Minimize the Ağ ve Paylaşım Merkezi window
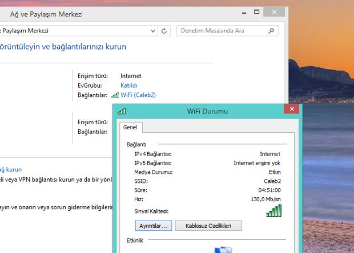 pos(244,12)
